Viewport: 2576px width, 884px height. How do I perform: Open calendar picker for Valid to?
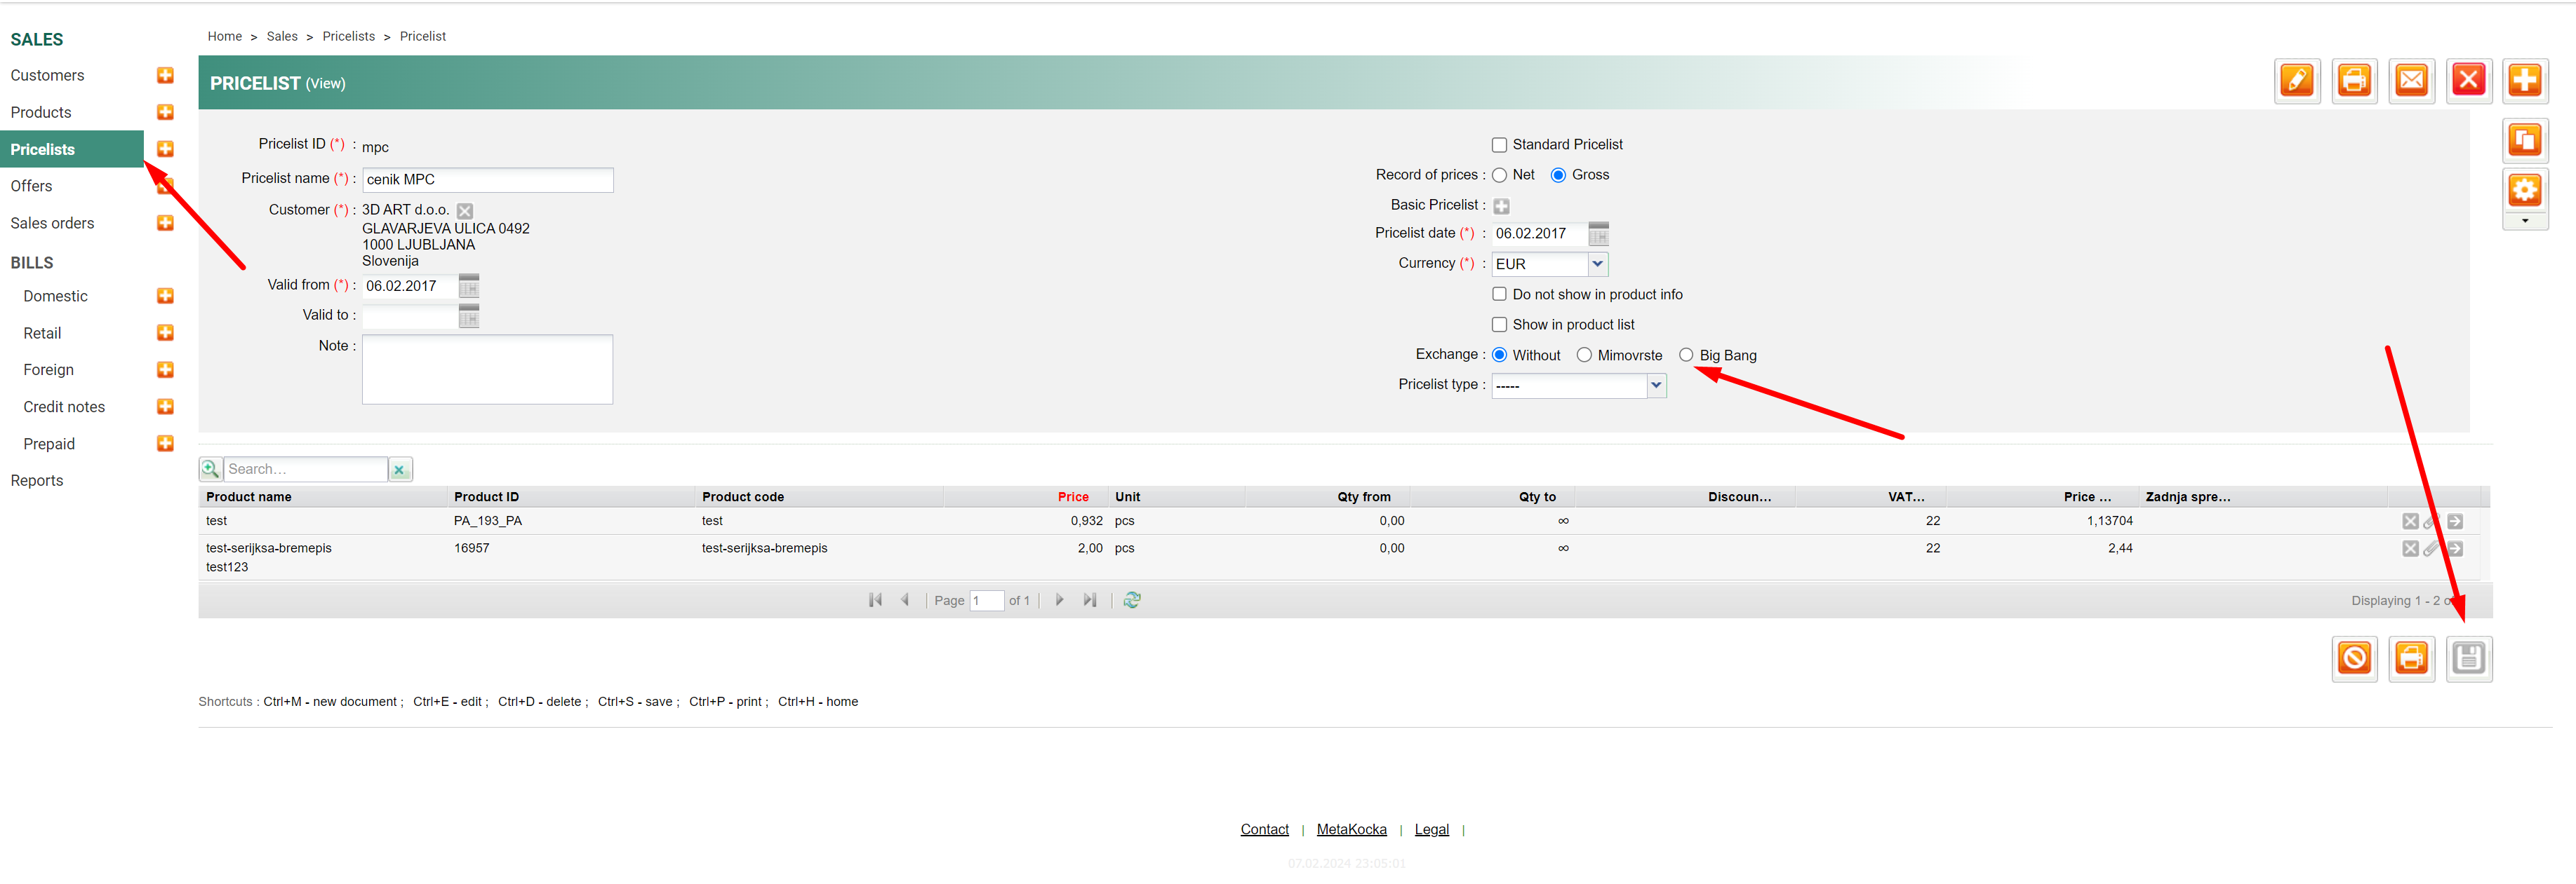coord(469,317)
